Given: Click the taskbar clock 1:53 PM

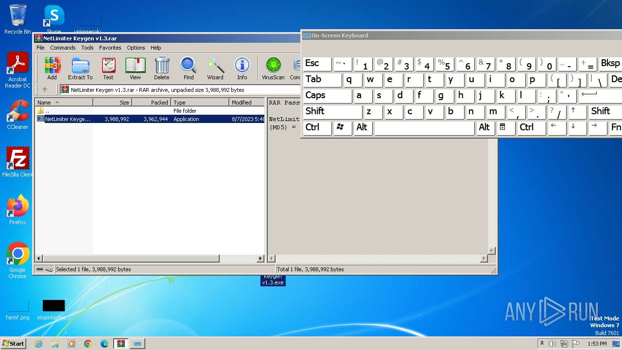Looking at the screenshot, I should click(x=597, y=344).
